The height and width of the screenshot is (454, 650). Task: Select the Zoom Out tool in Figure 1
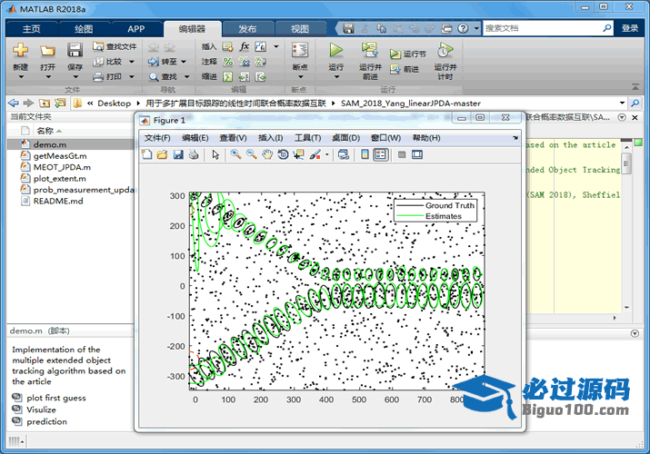point(252,154)
